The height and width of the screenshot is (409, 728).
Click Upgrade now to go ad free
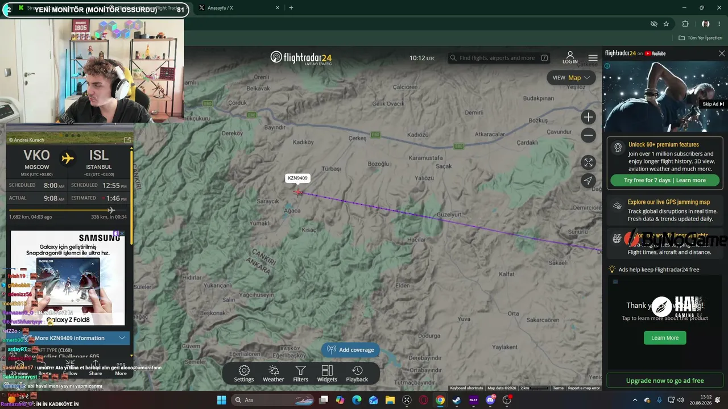[665, 381]
